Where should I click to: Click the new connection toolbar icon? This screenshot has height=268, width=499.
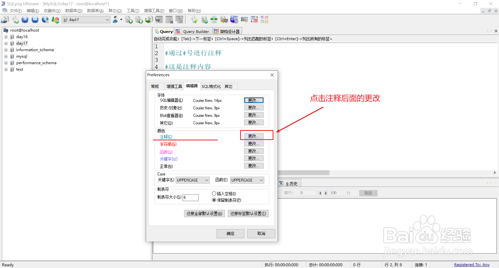(x=5, y=20)
